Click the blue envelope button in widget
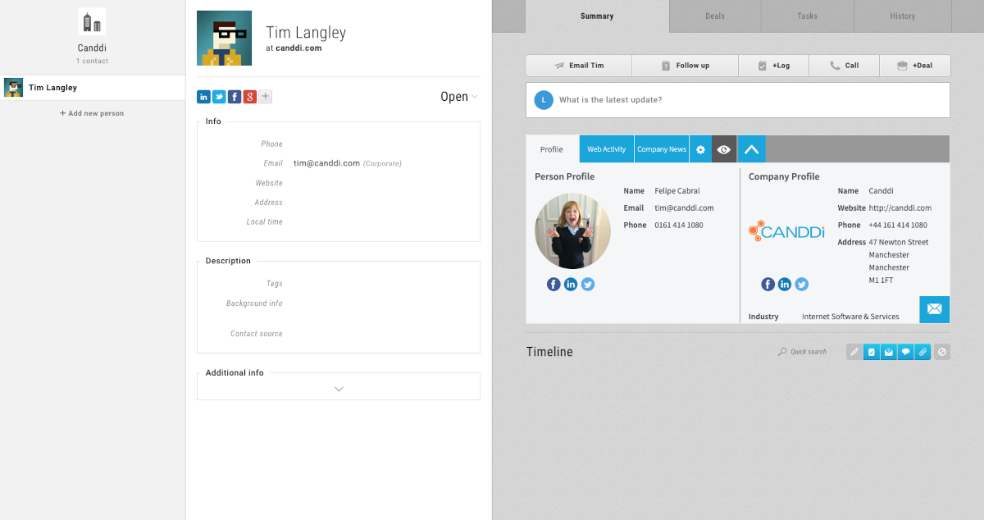This screenshot has height=520, width=984. (x=934, y=309)
